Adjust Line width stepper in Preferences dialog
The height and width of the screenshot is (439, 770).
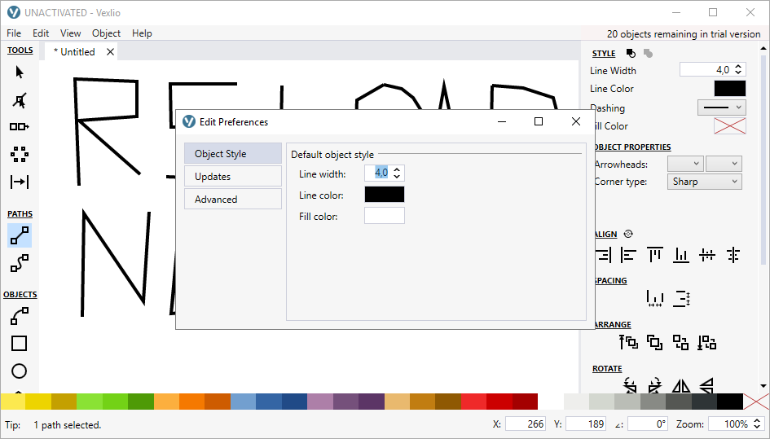pos(397,173)
